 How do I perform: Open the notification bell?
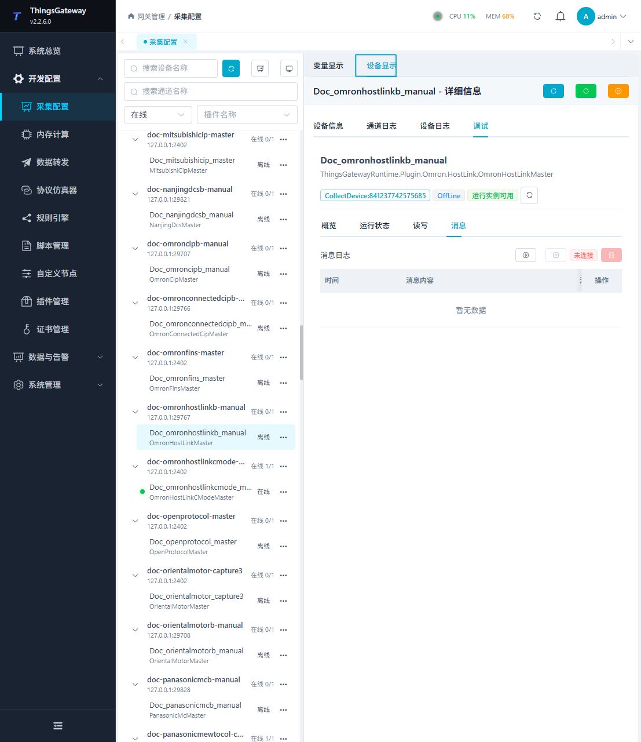[x=561, y=16]
